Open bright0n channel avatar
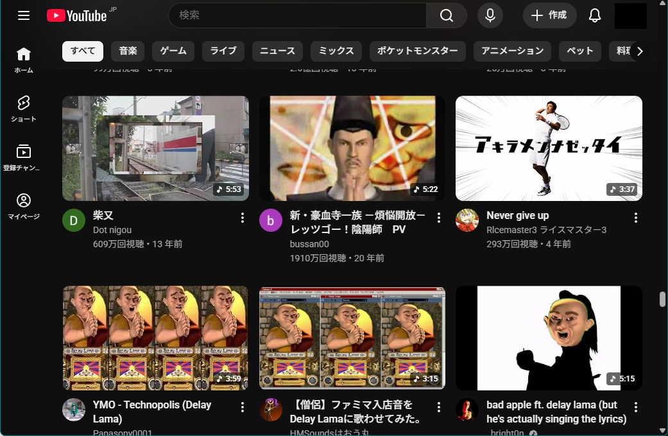This screenshot has width=668, height=436. (467, 410)
